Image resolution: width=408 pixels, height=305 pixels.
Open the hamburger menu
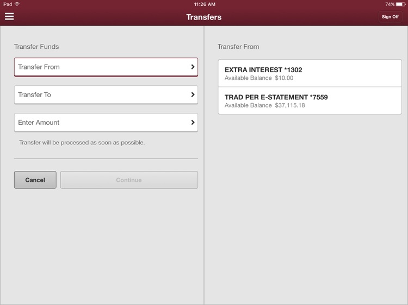[9, 17]
